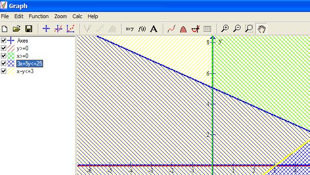
Task: Toggle the hand move tool
Action: tap(261, 29)
